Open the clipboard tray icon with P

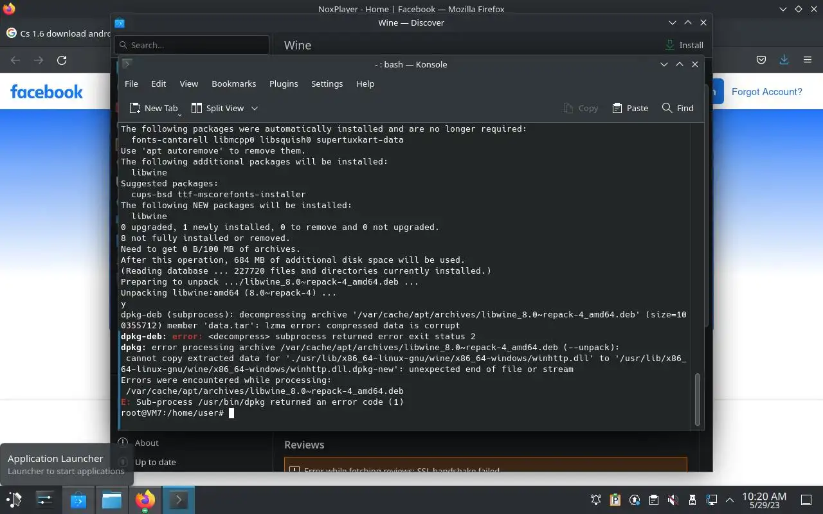pos(615,500)
